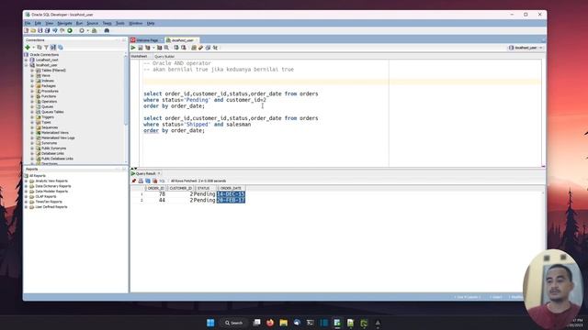Viewport: 588px width, 330px height.
Task: Click the New file icon in main toolbar
Action: click(x=27, y=30)
